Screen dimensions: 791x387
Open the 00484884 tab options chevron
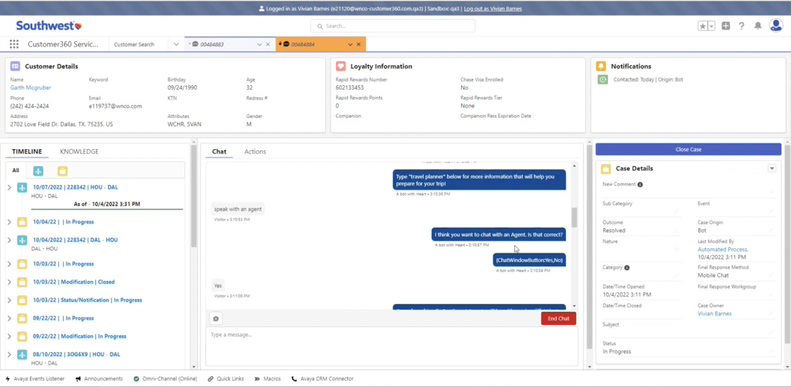click(350, 45)
